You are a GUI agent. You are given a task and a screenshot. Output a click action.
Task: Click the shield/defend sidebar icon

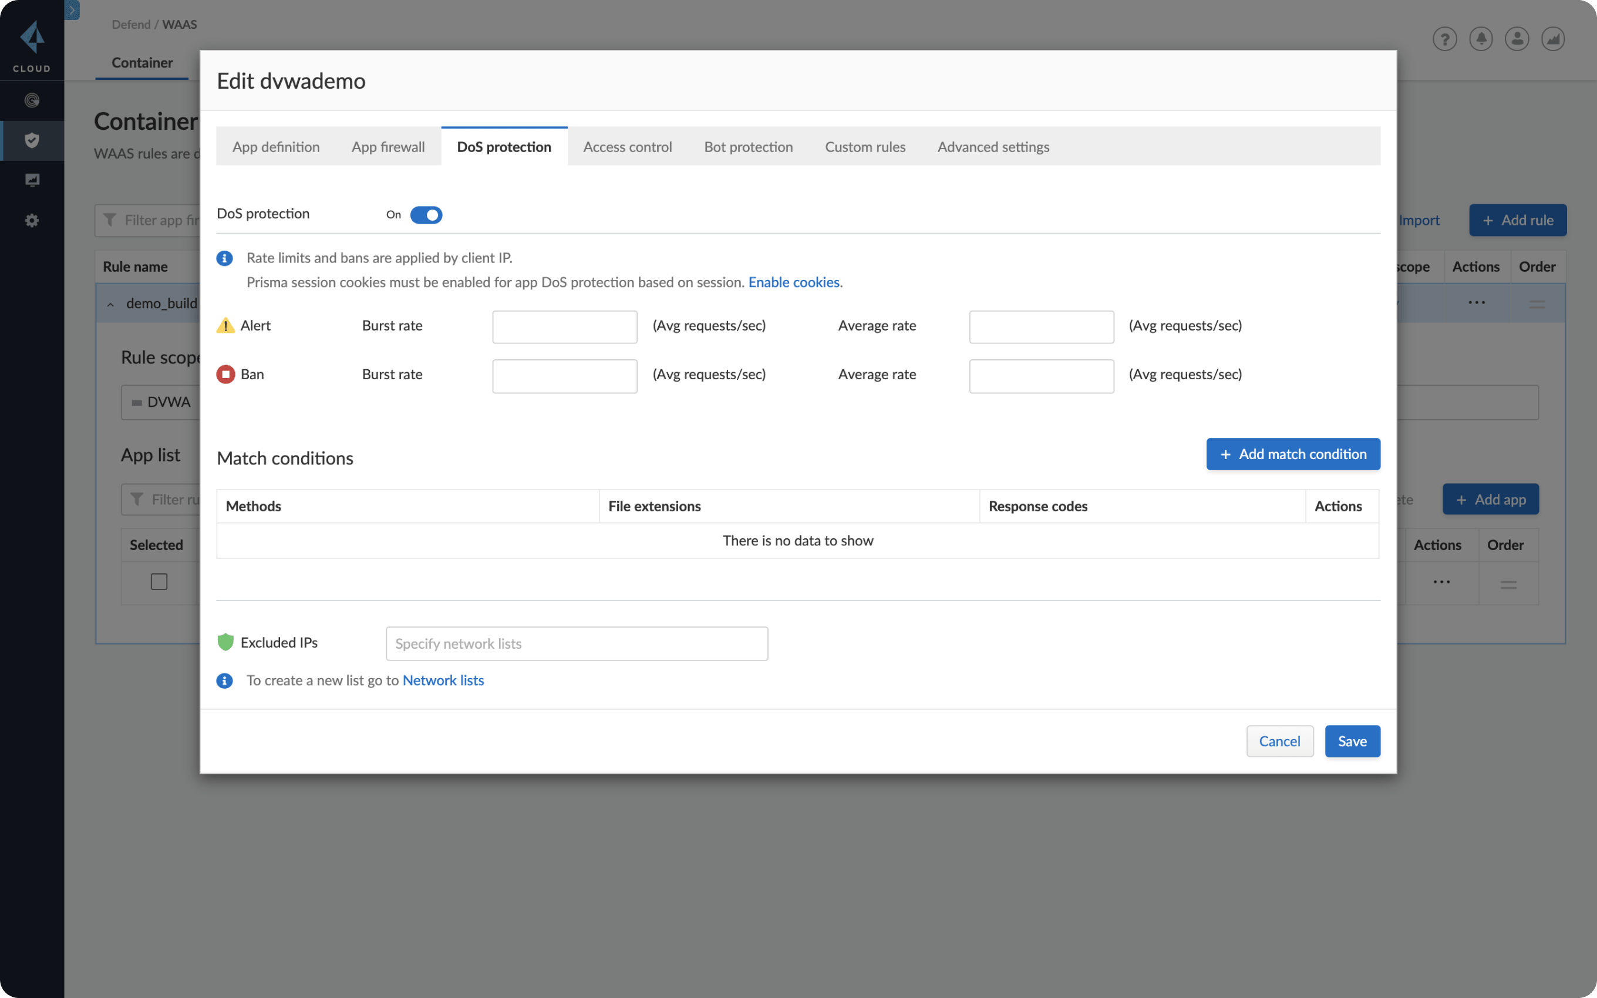coord(31,139)
